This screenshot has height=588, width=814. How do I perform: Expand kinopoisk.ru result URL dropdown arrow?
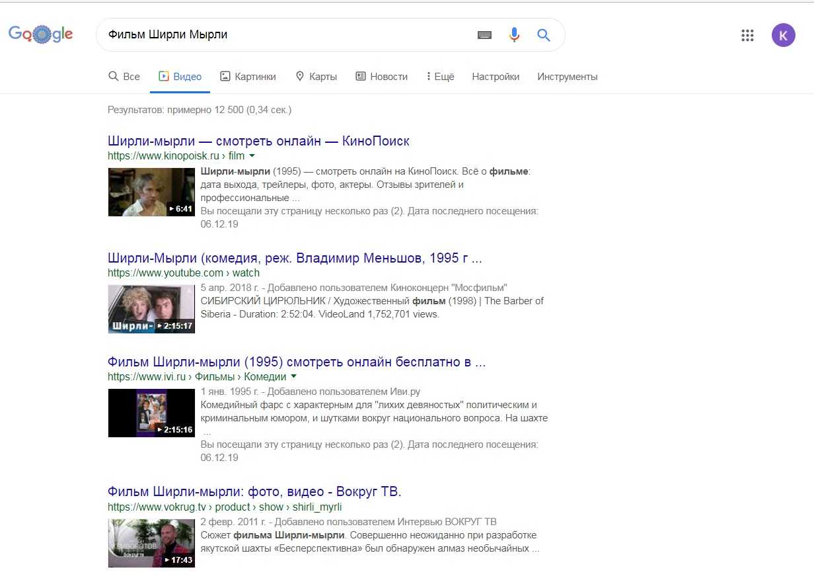(252, 156)
